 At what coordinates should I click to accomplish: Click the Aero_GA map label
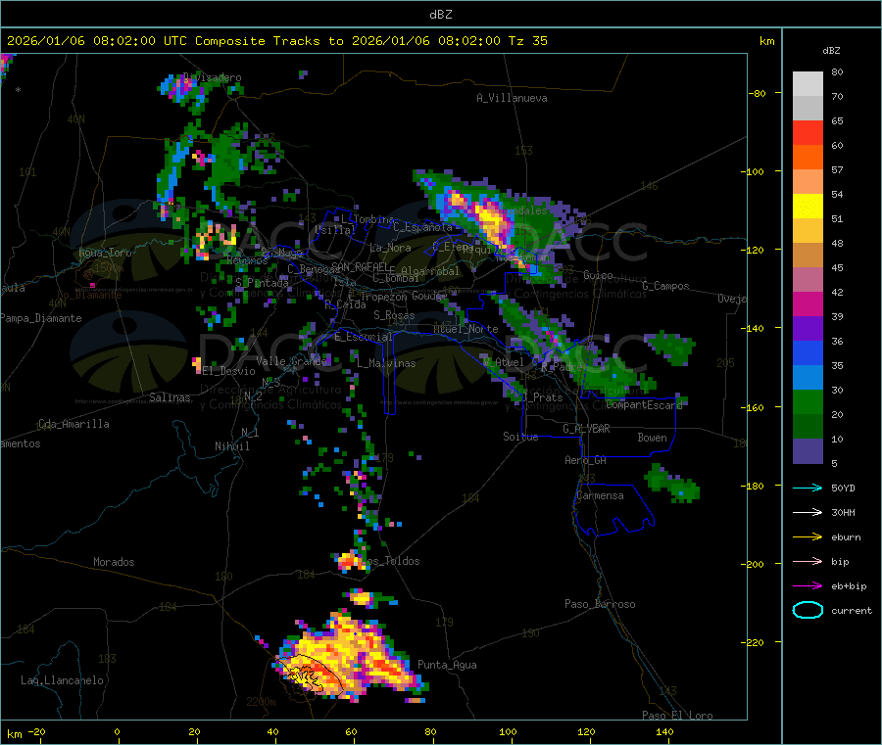(x=586, y=460)
